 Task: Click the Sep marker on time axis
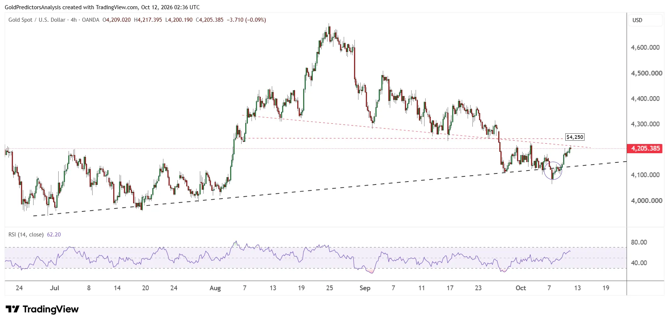(x=365, y=288)
